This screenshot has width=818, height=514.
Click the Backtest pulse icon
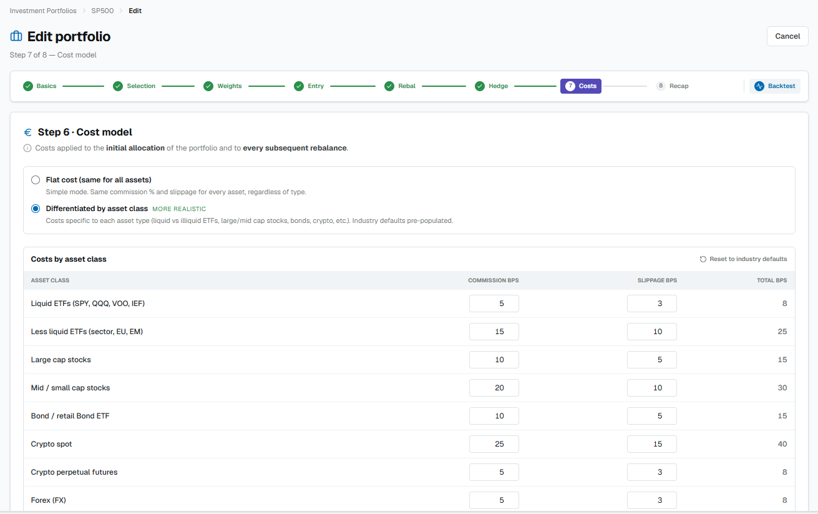759,86
